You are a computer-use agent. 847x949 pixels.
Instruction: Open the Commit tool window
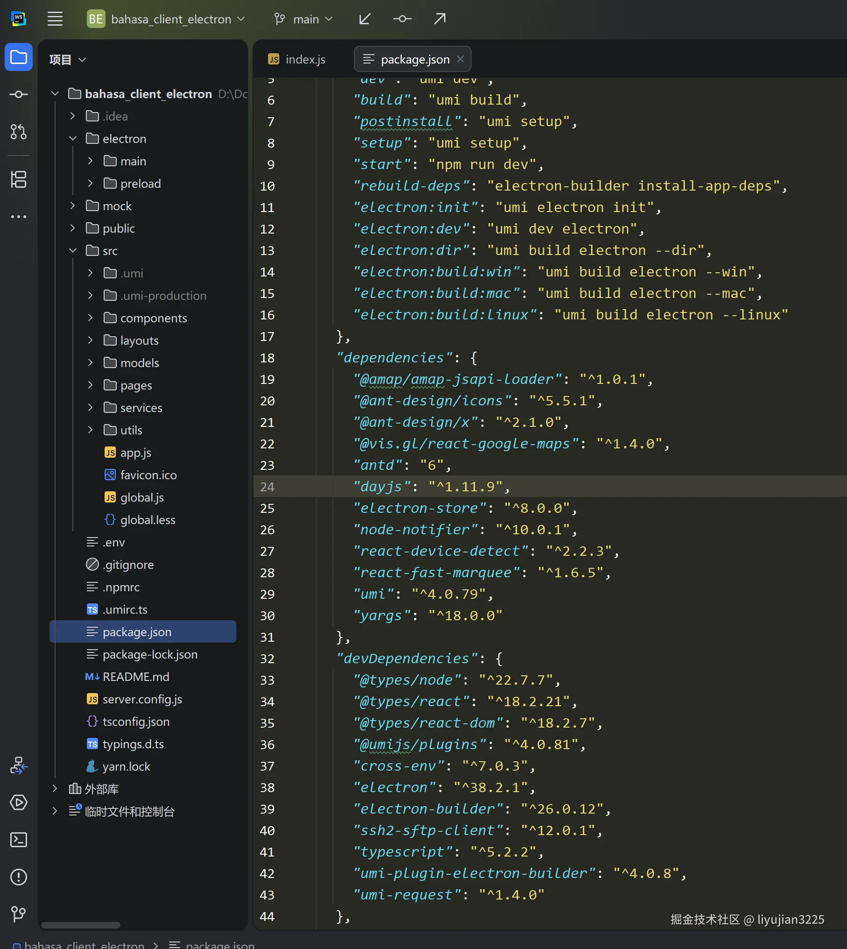(19, 94)
